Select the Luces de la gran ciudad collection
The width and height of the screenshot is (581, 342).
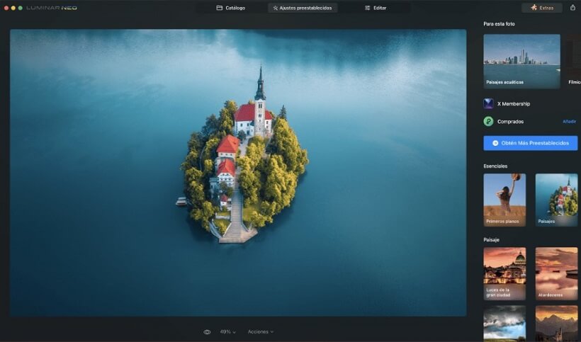pyautogui.click(x=504, y=273)
